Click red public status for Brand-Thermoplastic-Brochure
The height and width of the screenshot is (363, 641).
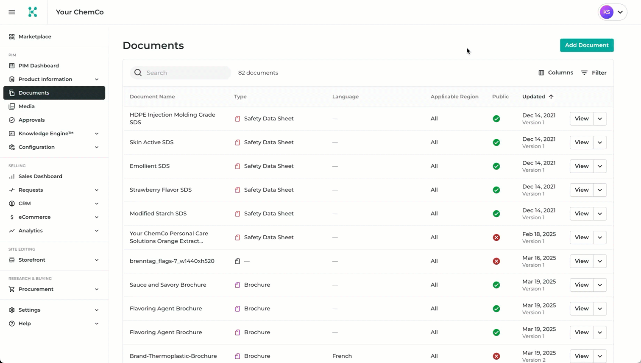pyautogui.click(x=496, y=356)
